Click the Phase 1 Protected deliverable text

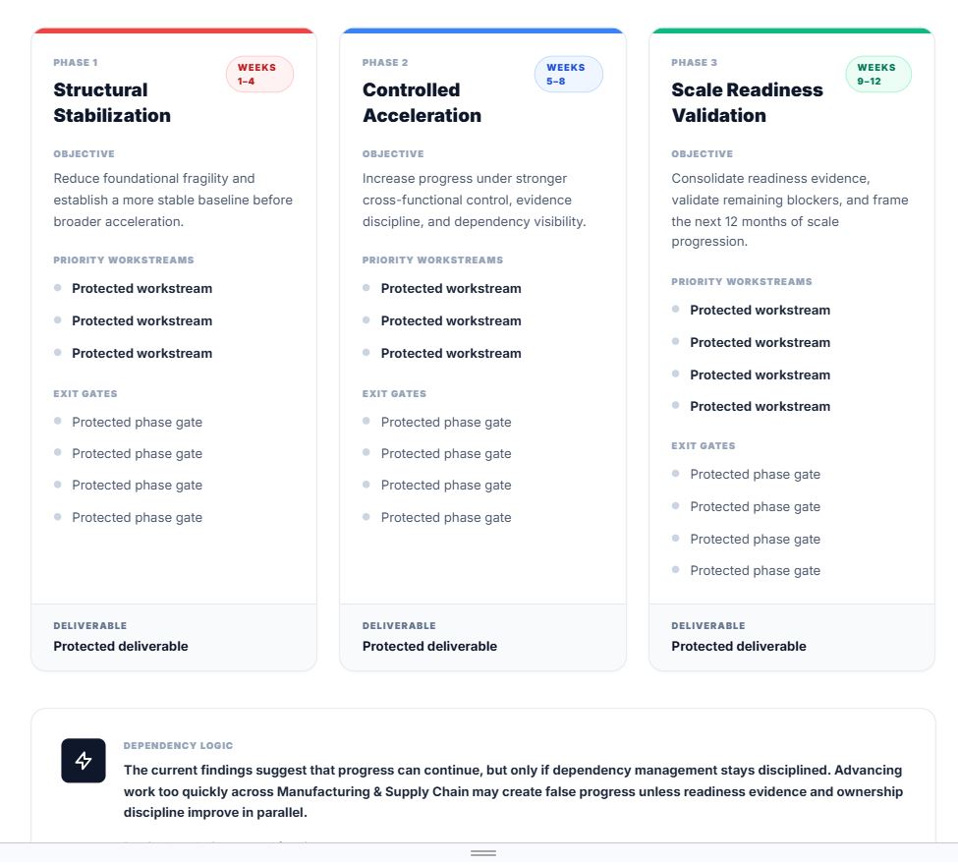coord(121,646)
